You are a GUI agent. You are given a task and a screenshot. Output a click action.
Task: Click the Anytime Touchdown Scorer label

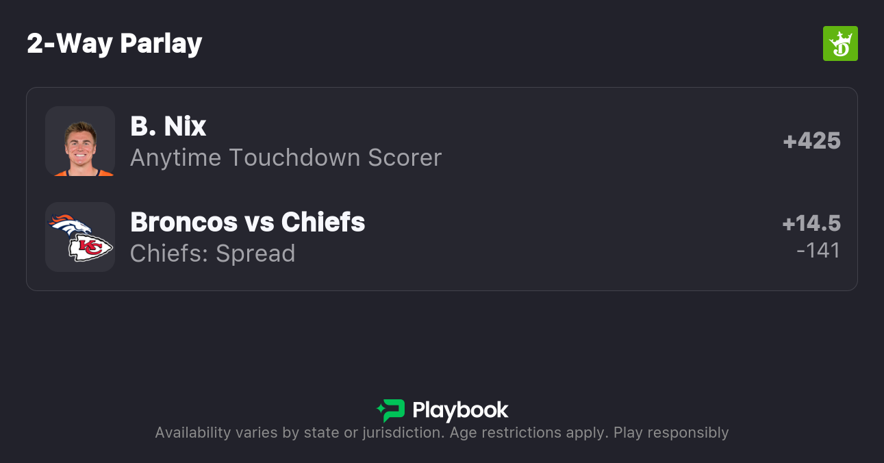click(286, 158)
